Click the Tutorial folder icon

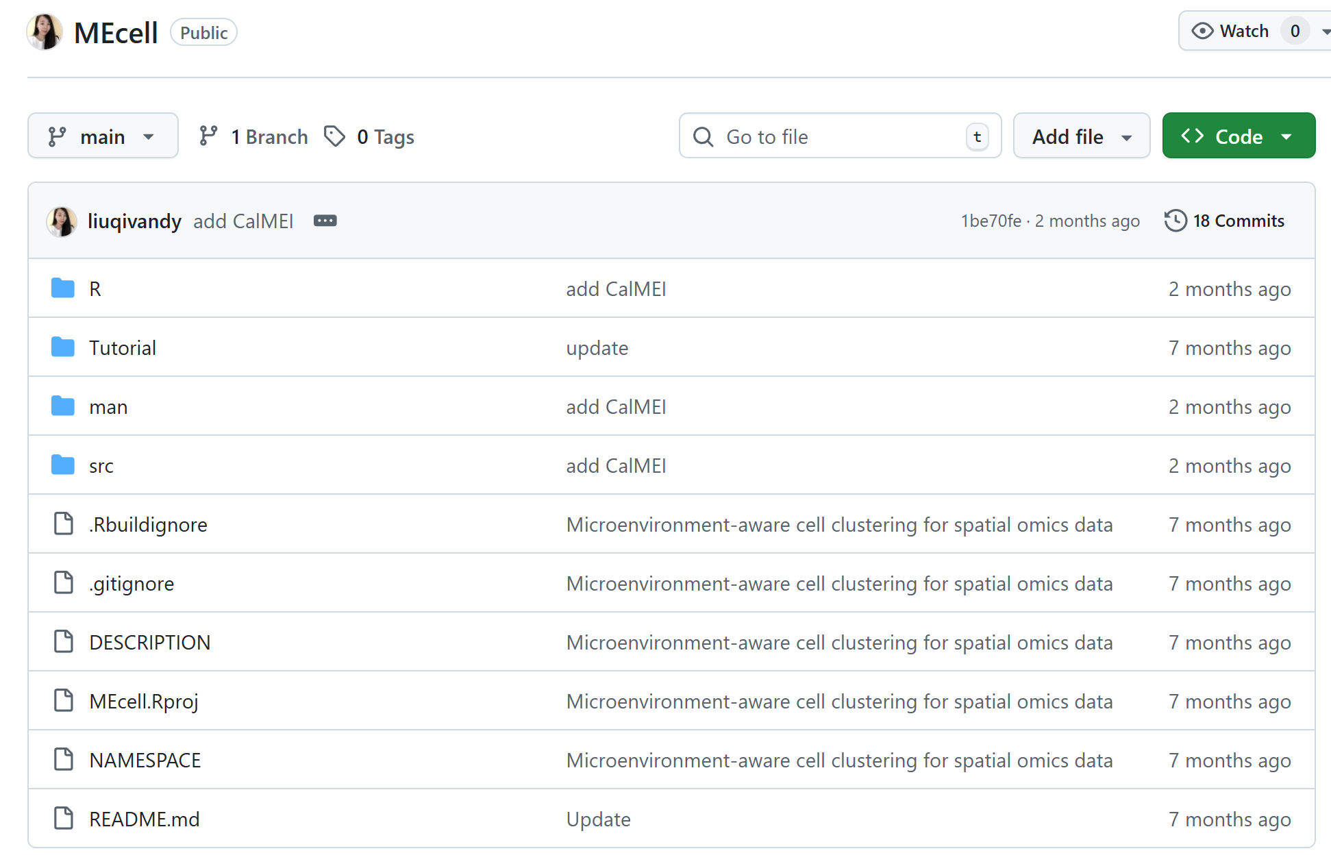click(x=63, y=347)
